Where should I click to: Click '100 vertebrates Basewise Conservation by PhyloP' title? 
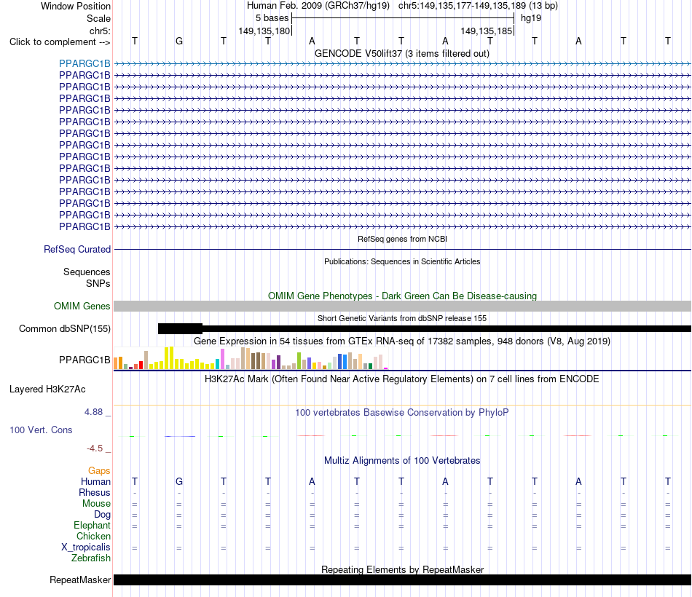[x=401, y=413]
